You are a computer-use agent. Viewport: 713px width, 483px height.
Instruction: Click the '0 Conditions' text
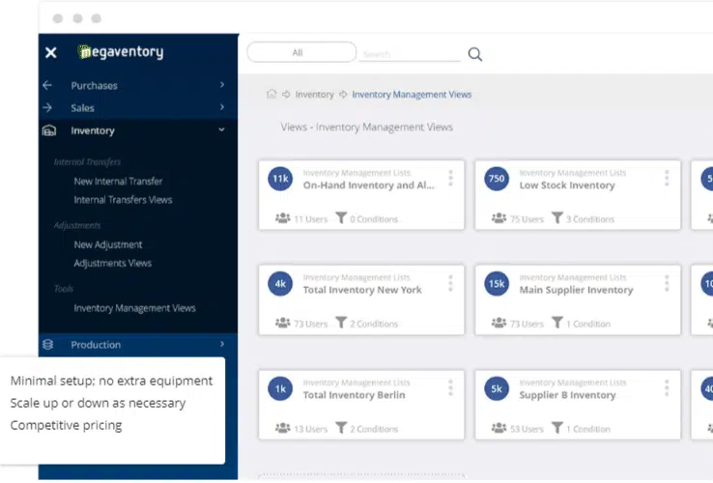(374, 219)
